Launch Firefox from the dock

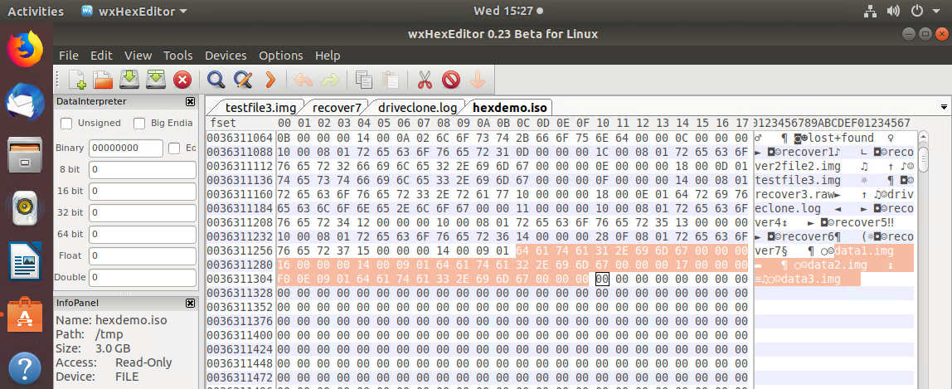26,49
